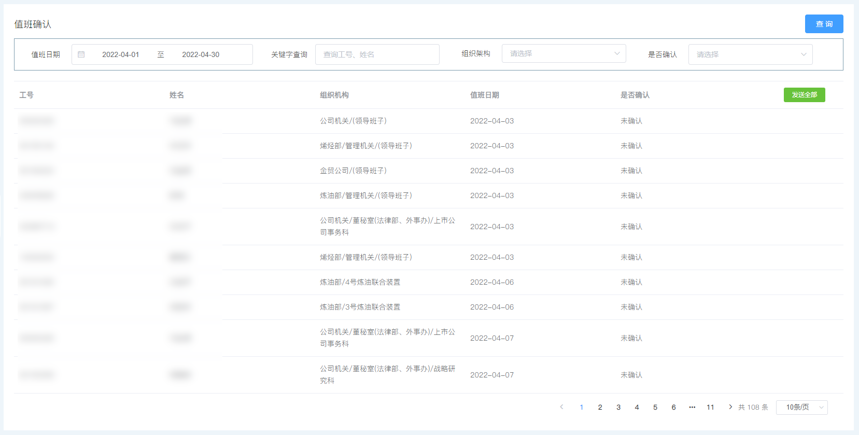
Task: Click the cell 炼油部/管理机关/(领导班子)
Action: [366, 195]
